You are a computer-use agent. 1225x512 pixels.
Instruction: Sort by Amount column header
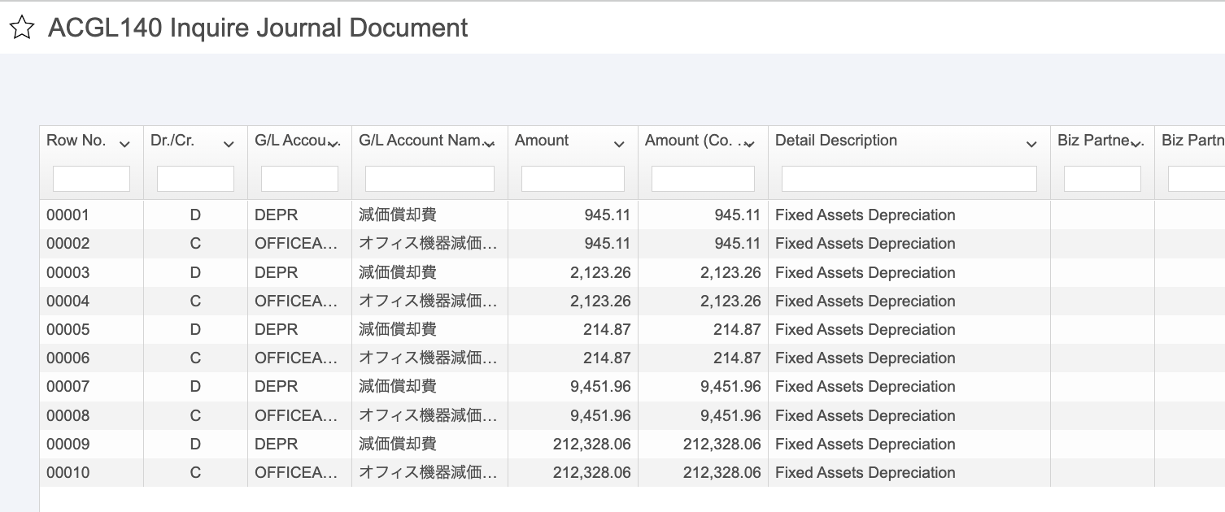[x=542, y=141]
